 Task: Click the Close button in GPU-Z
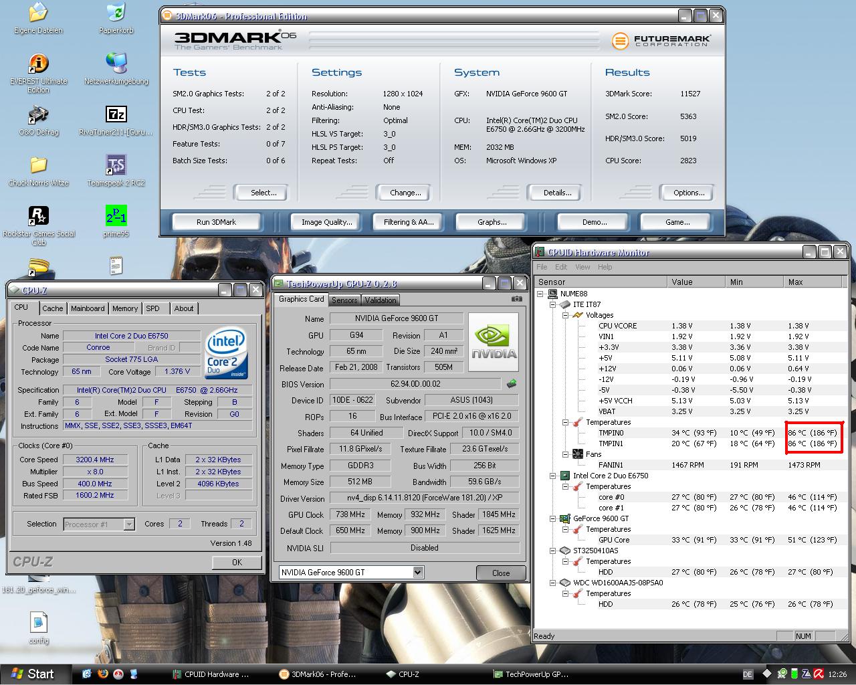501,573
